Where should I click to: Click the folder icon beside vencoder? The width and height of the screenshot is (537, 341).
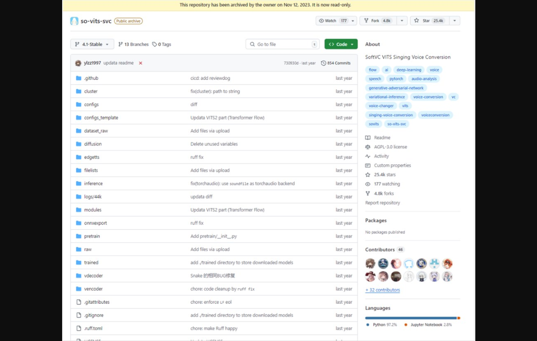[x=78, y=288]
